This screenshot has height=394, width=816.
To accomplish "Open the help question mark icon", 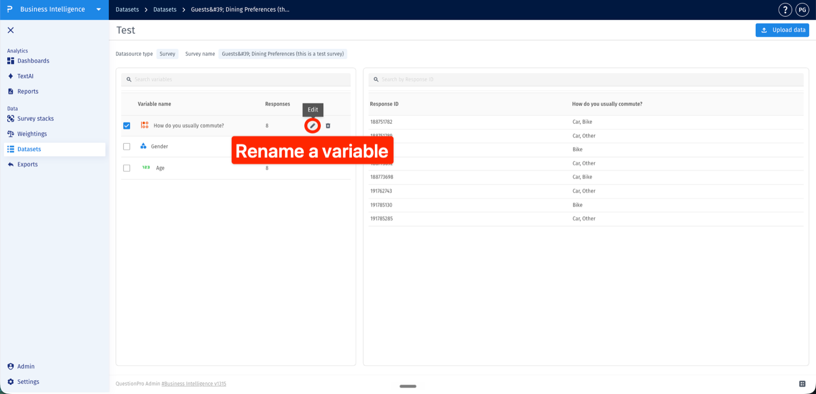I will pos(785,9).
